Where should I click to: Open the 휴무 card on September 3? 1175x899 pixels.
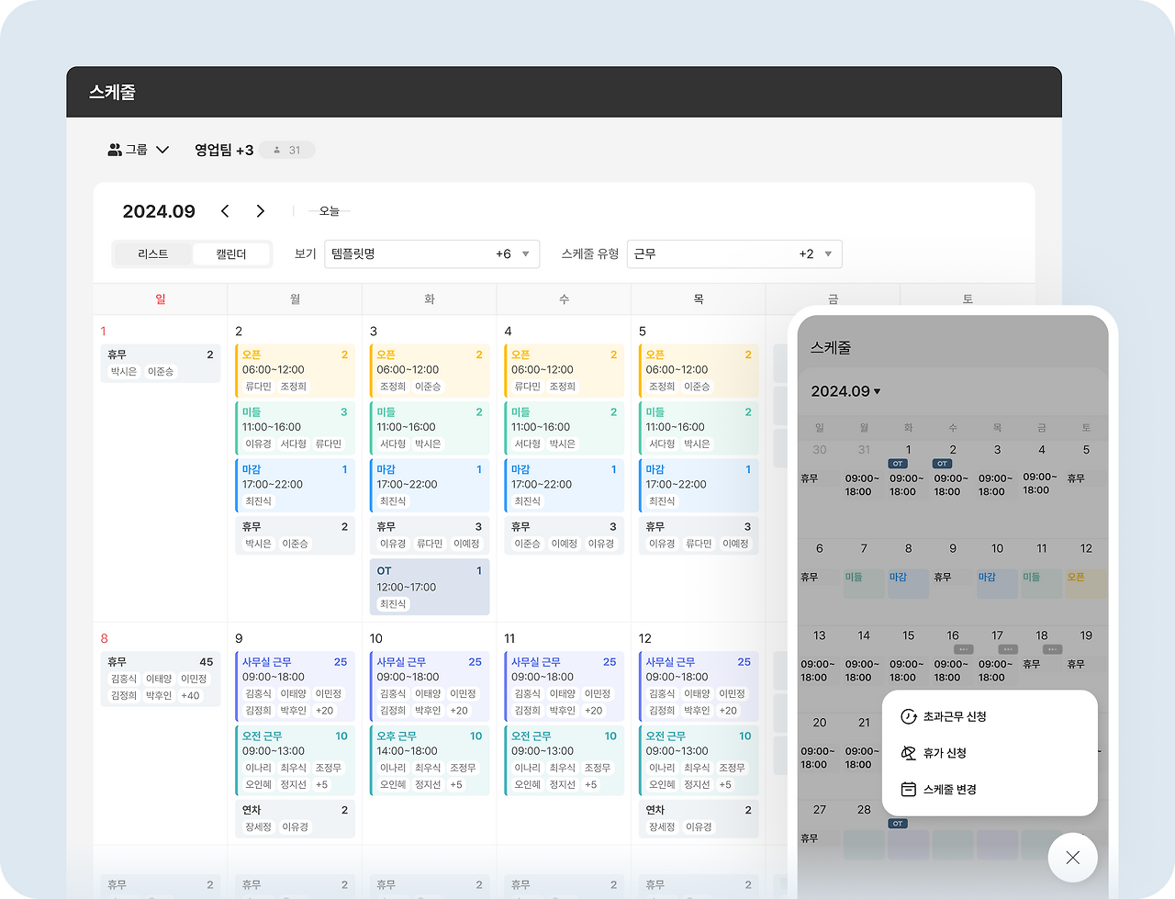(x=430, y=535)
